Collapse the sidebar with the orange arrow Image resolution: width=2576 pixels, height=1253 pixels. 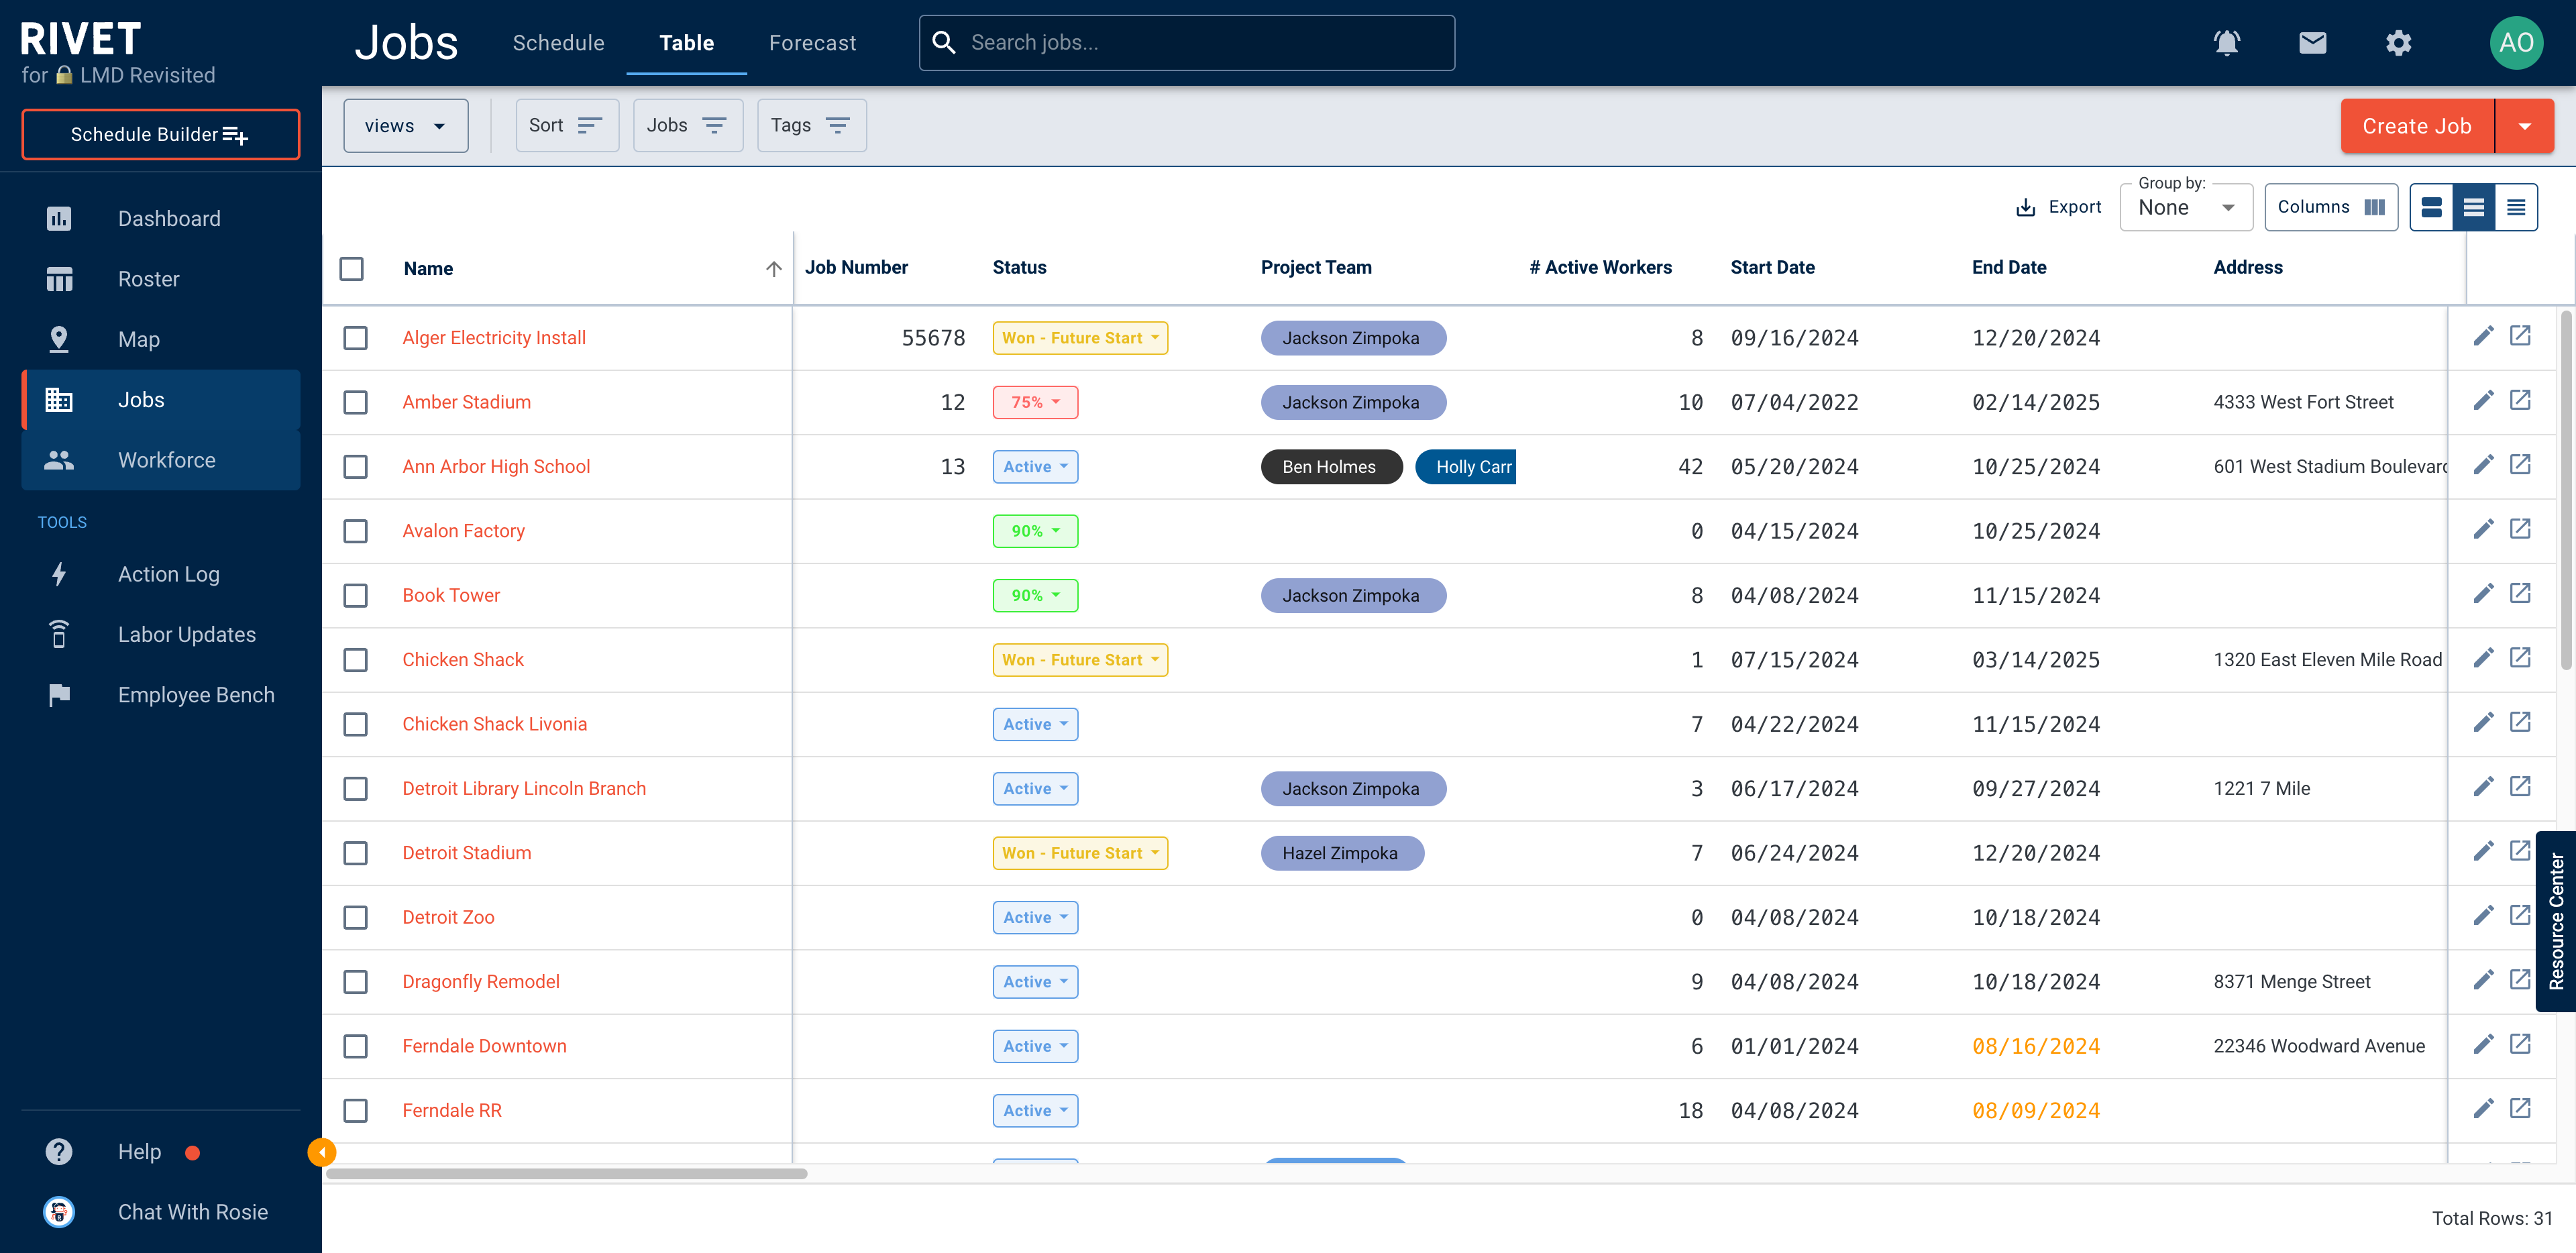point(321,1152)
